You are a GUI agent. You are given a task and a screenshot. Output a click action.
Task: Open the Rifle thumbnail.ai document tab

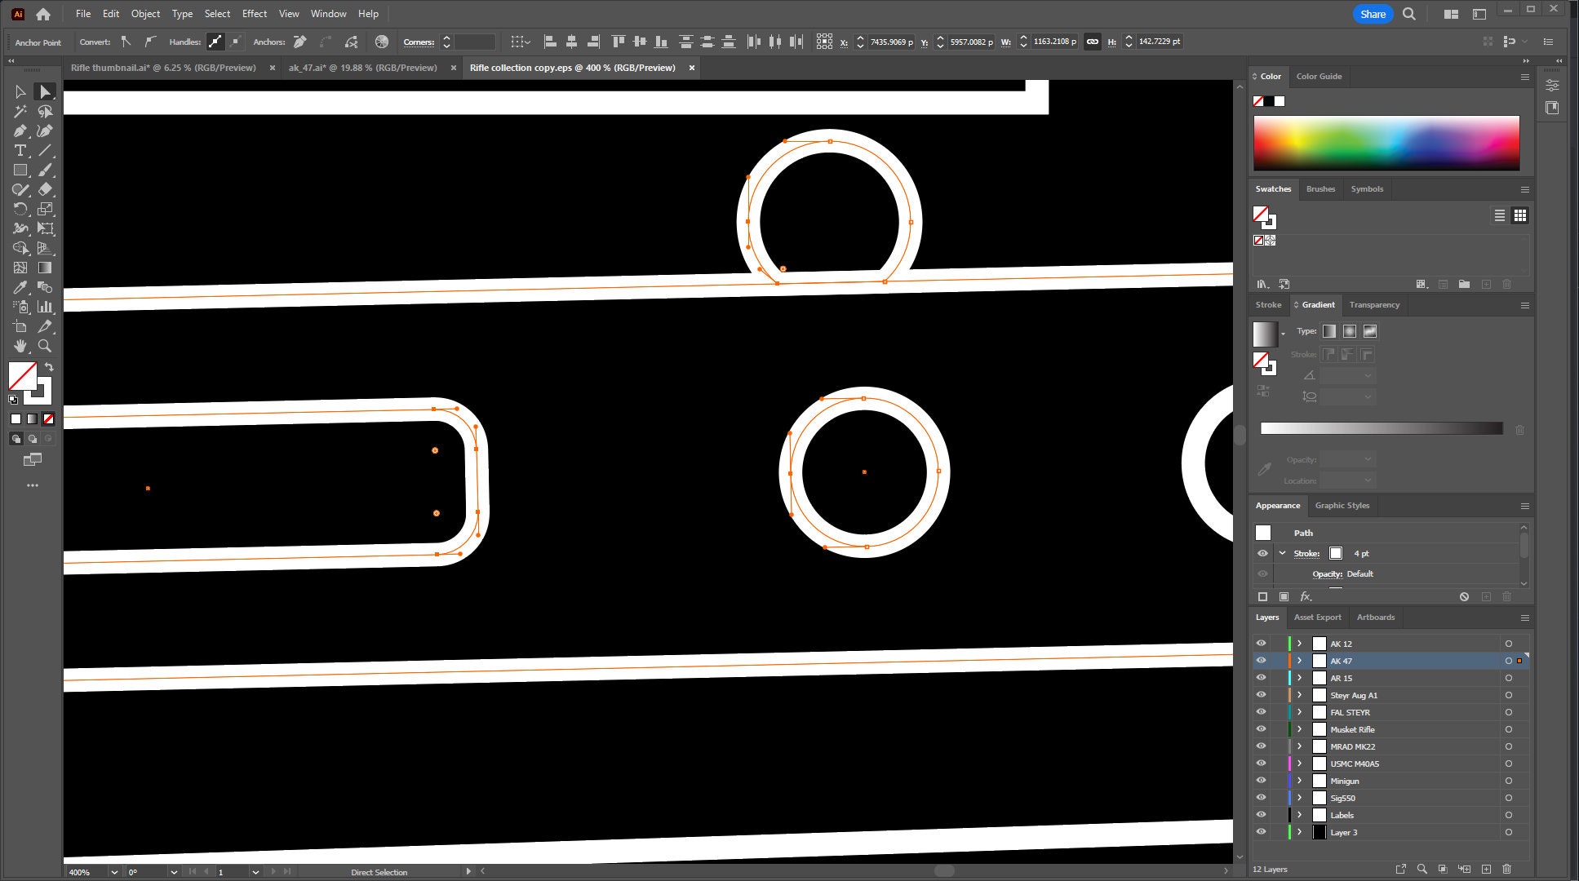click(x=163, y=68)
